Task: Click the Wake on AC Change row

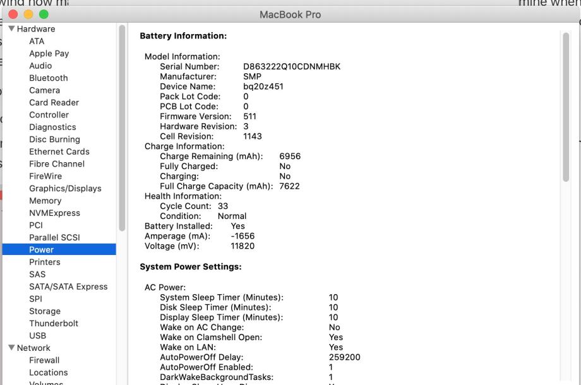Action: point(249,327)
